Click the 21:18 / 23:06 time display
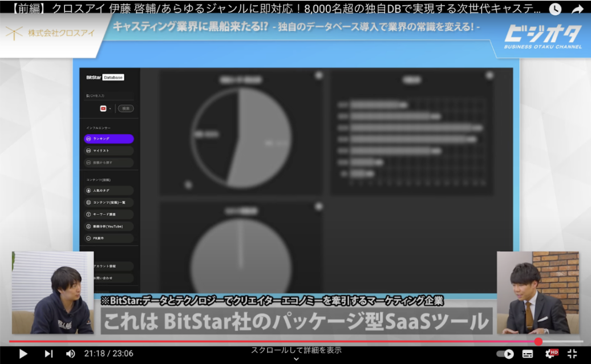This screenshot has width=591, height=364. point(108,354)
